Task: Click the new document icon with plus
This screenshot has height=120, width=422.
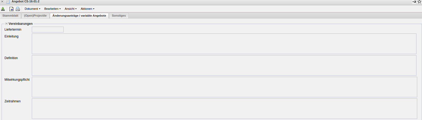Action: (x=11, y=9)
